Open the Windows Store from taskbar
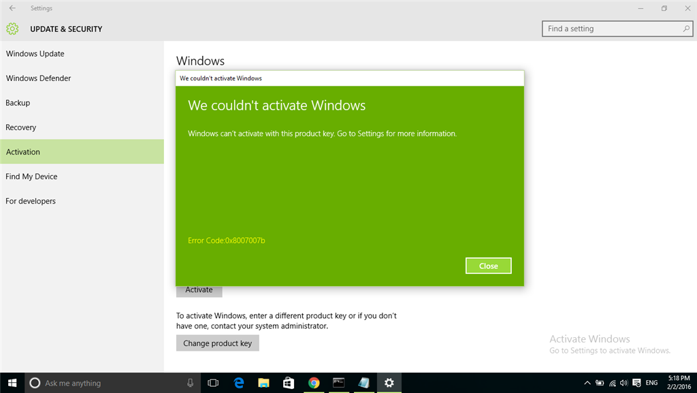This screenshot has width=697, height=393. [289, 383]
